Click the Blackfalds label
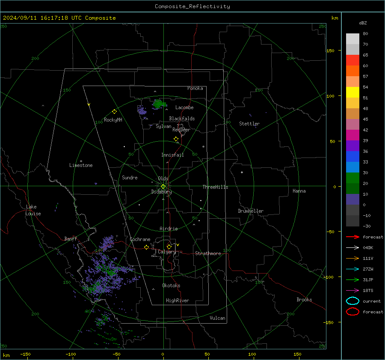Viewport: 385px width, 360px height. coord(182,119)
